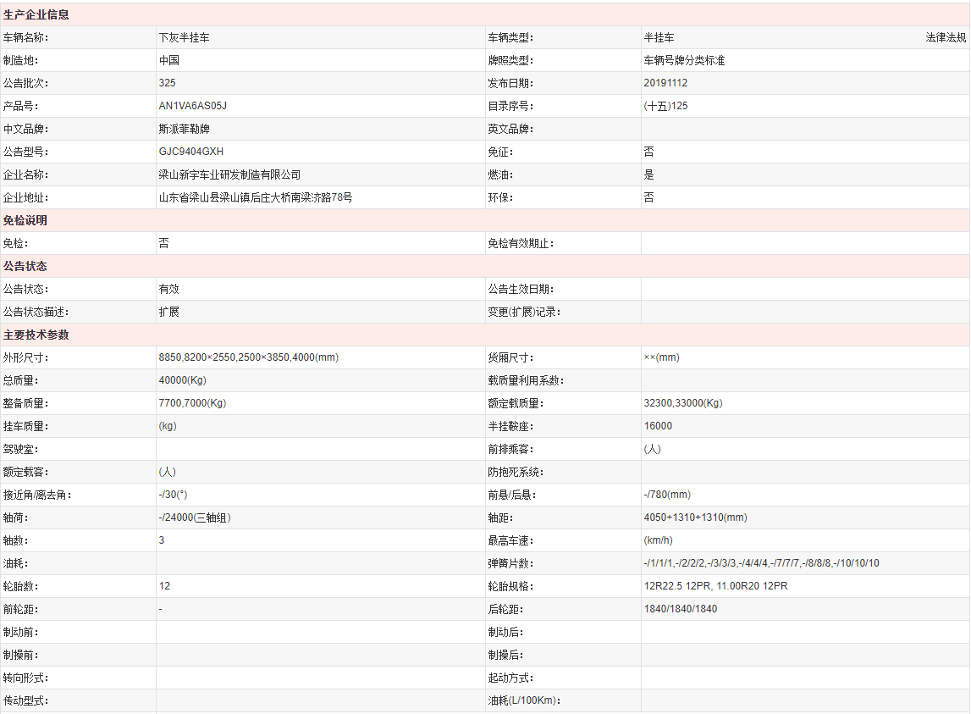The image size is (971, 714).
Task: Select the vehicle type 半挂车 cell
Action: (659, 37)
